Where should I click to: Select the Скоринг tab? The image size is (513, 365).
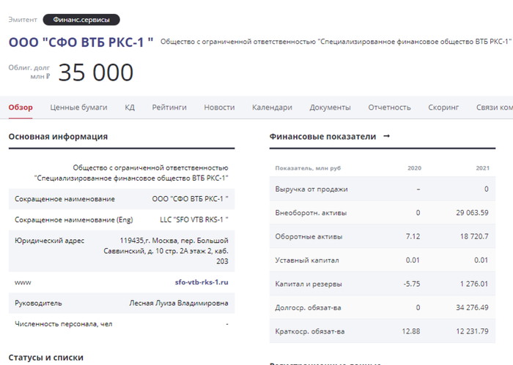click(x=443, y=108)
